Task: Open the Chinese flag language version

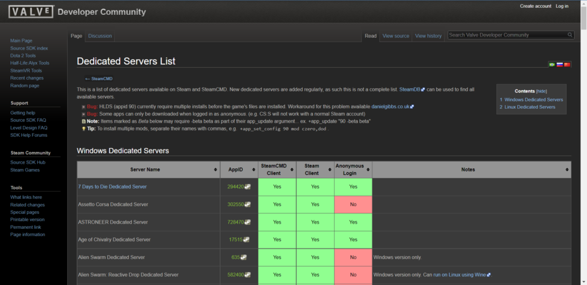Action: tap(567, 65)
